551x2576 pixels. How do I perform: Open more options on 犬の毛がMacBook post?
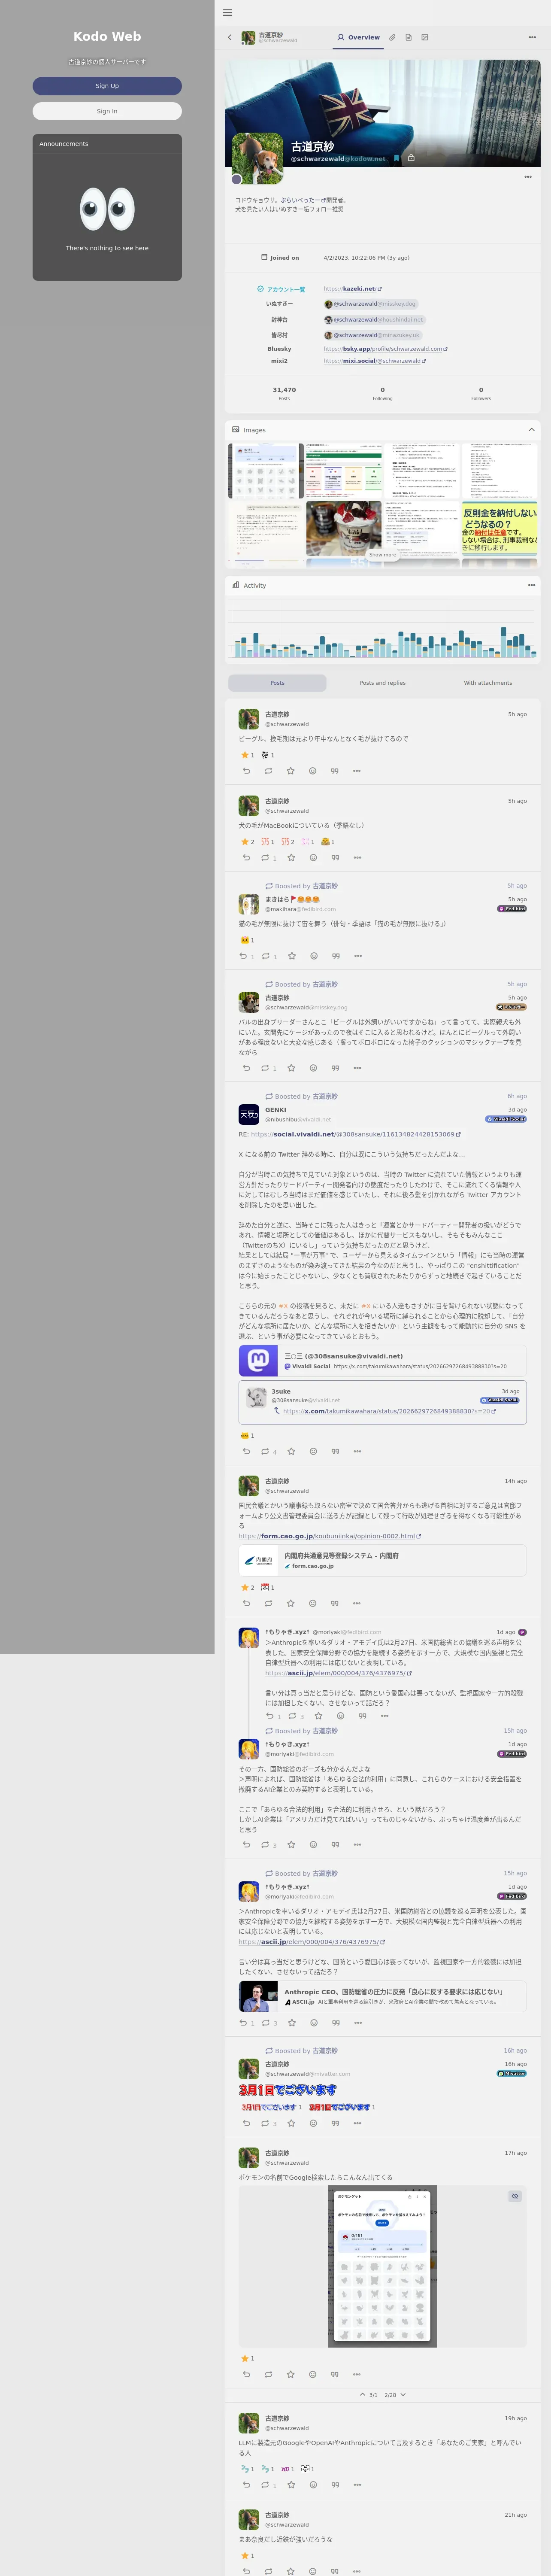(357, 857)
